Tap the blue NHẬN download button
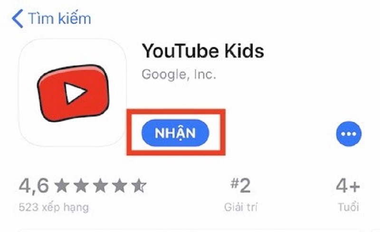Screen dimensions: 380x232 (x=175, y=133)
